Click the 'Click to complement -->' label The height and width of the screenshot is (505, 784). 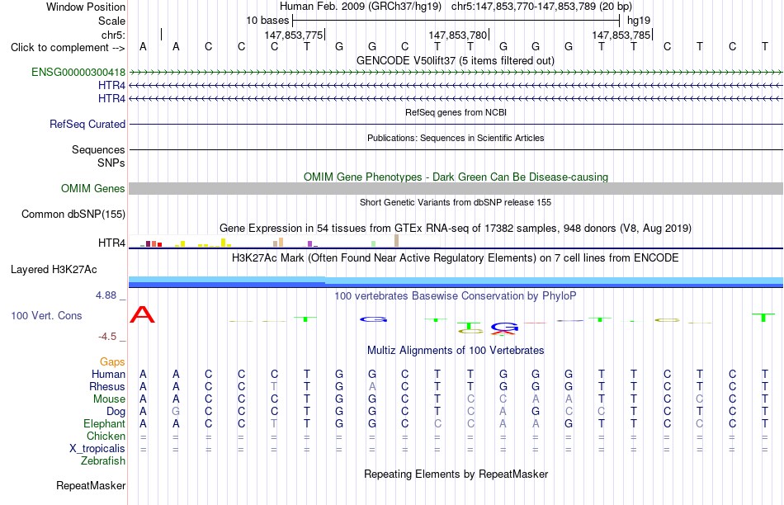coord(68,48)
